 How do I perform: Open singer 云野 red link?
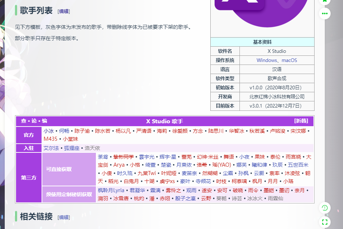point(206,199)
